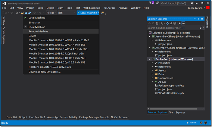Viewport: 212px width, 127px height.
Task: Click the green Start debugging play icon
Action: click(78, 13)
